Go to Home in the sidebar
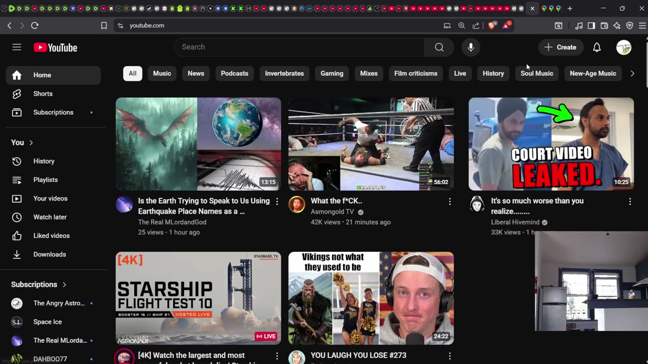 (53, 75)
